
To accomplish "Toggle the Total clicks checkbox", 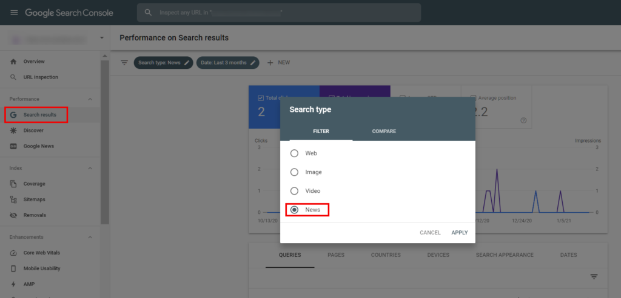I will point(261,98).
